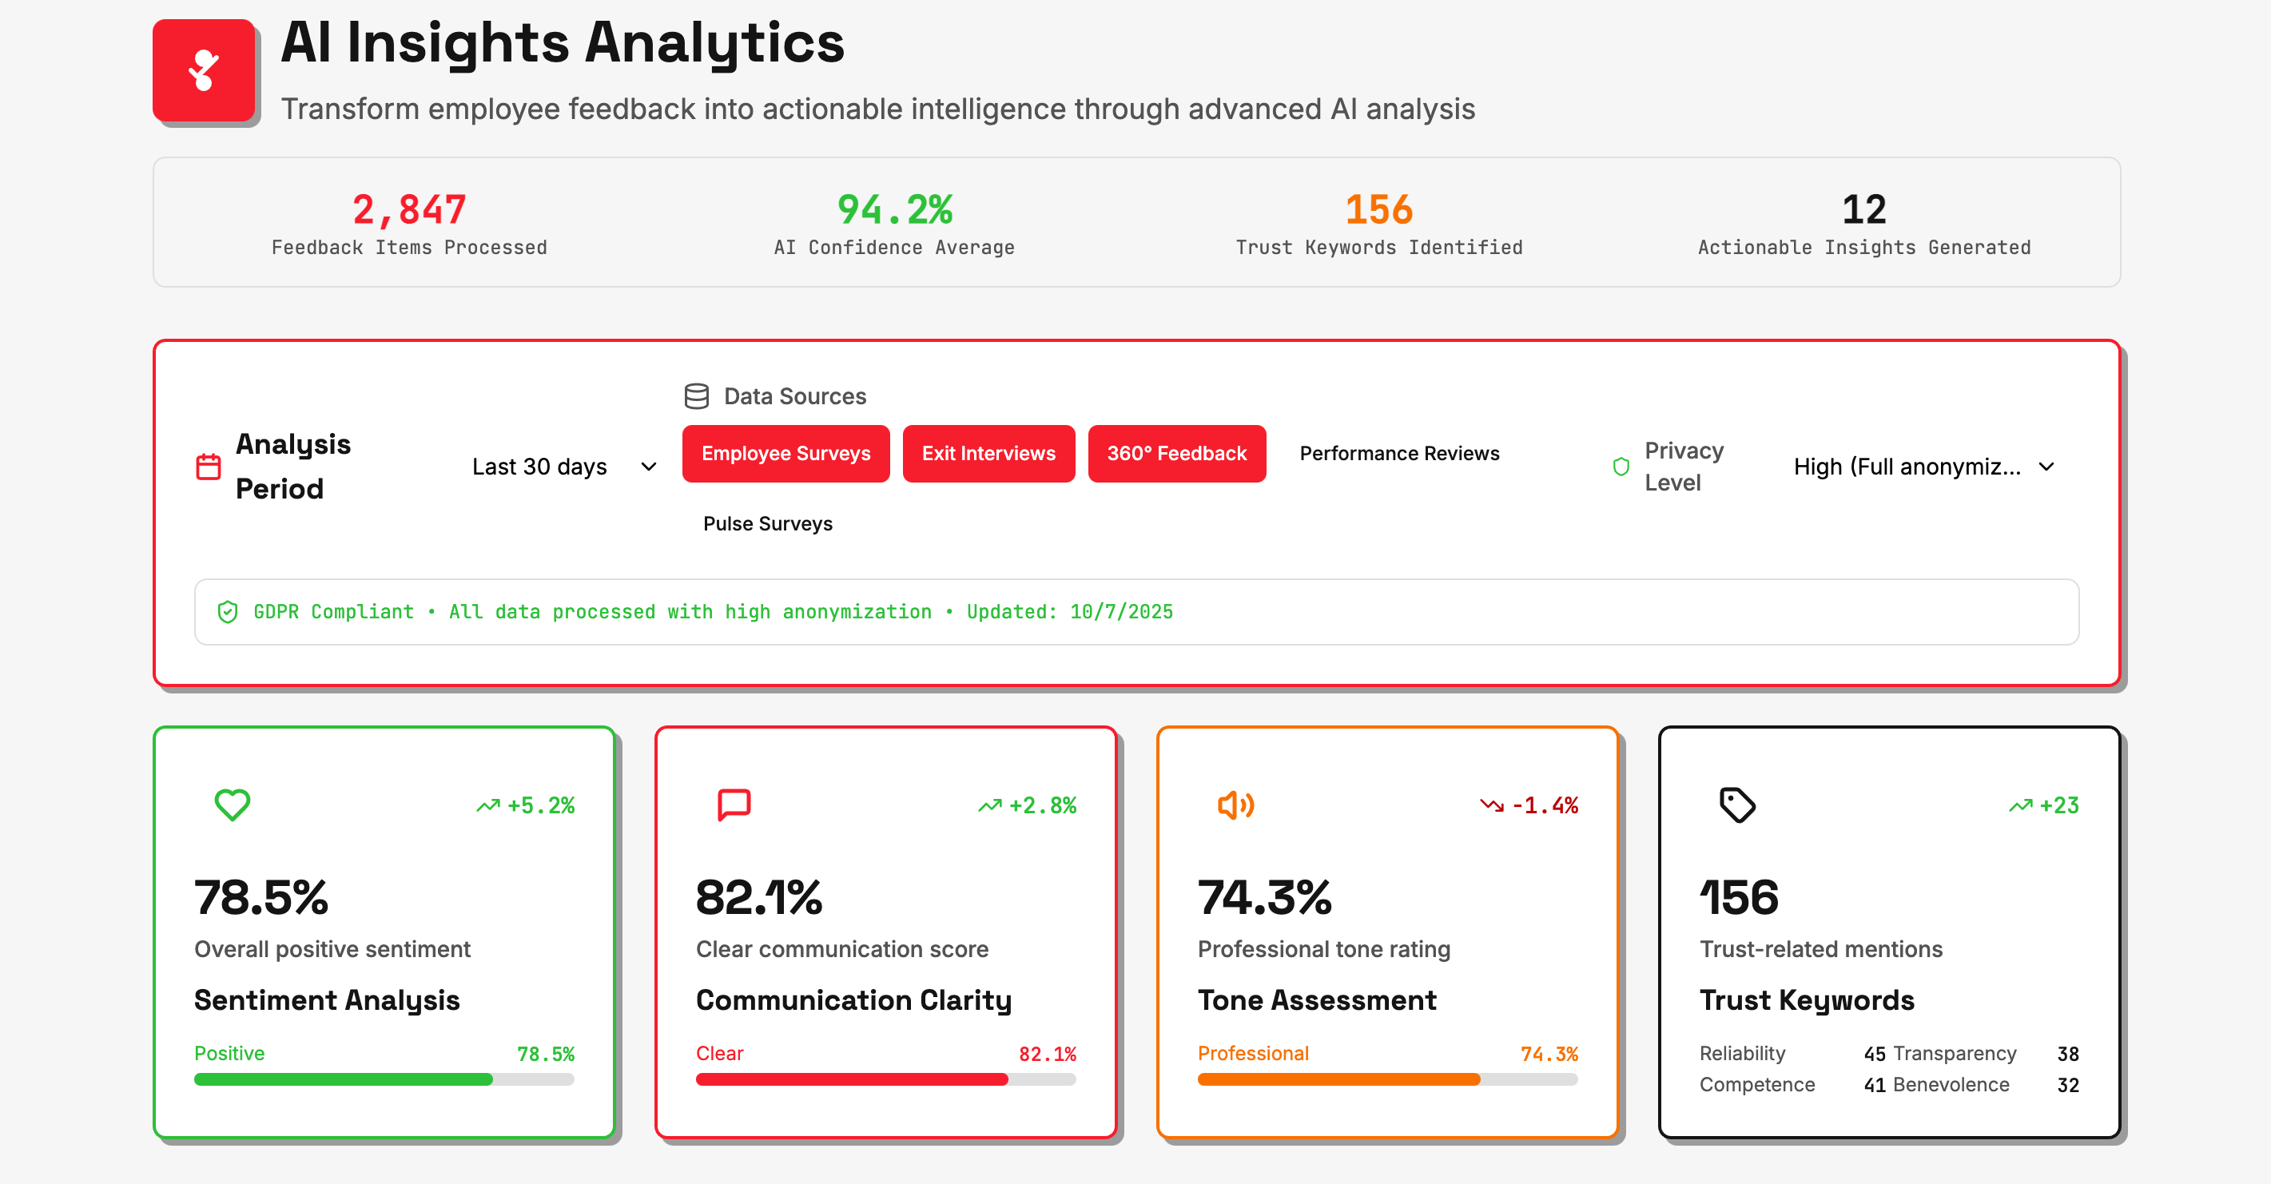Screen dimensions: 2271x1184
Task: Click the red AI Insights Analytics logo
Action: 204,70
